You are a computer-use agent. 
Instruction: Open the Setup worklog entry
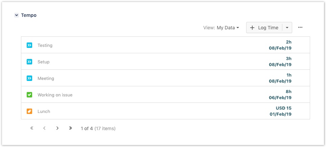44,62
